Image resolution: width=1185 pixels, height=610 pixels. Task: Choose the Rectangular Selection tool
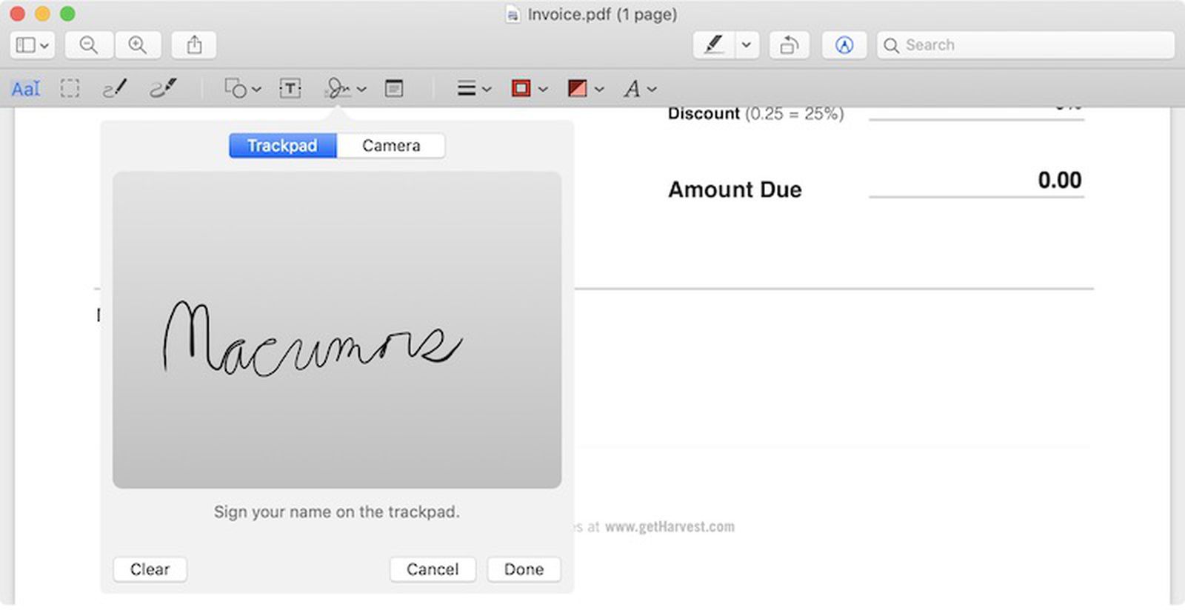[x=70, y=89]
